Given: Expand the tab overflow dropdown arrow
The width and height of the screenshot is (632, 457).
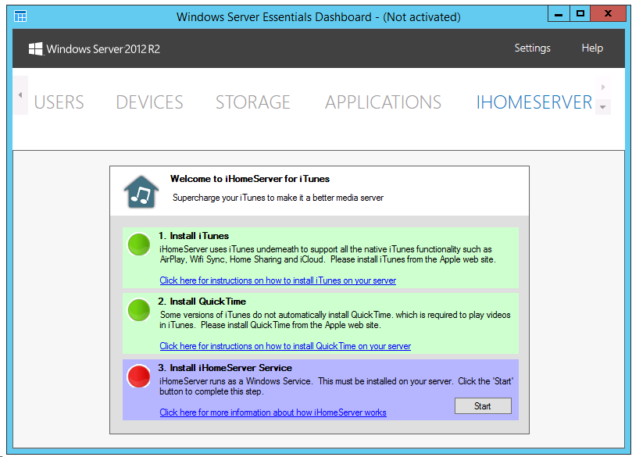Looking at the screenshot, I should pyautogui.click(x=603, y=106).
